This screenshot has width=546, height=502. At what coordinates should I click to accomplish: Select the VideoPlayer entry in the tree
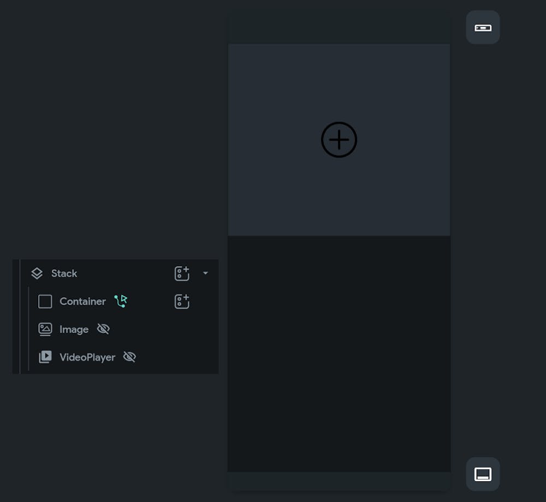tap(87, 357)
